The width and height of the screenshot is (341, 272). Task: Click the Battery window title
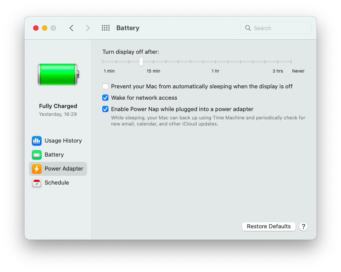(x=128, y=28)
